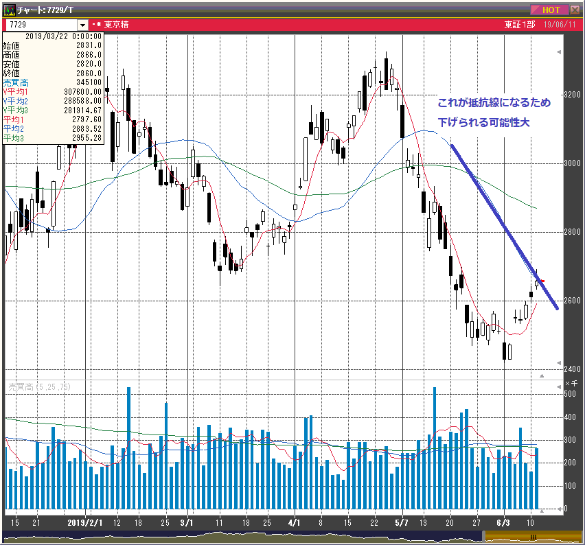Click the 5/7 date axis label

[x=402, y=522]
